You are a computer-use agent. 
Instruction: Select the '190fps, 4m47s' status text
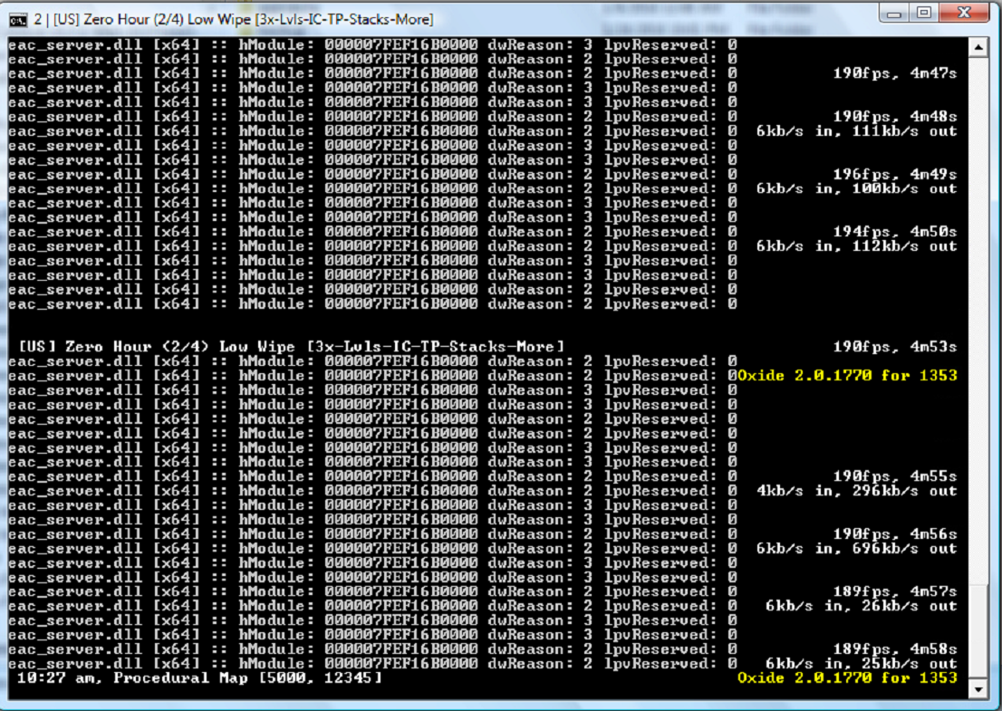895,73
